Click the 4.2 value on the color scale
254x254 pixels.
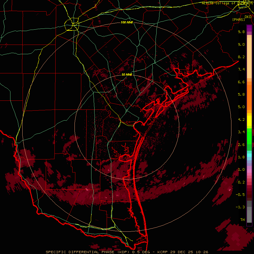pos(241,120)
